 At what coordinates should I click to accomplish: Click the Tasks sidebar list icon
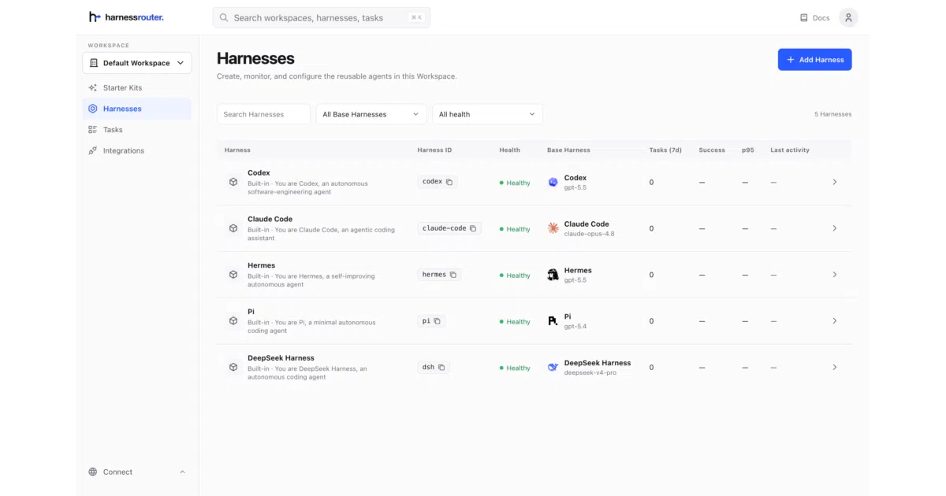click(93, 129)
